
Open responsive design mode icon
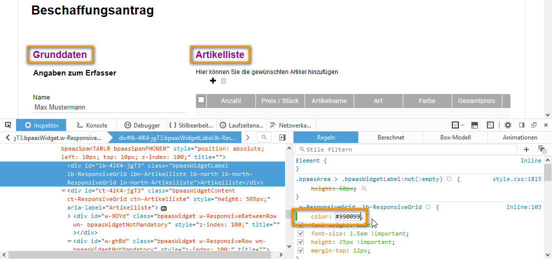pyautogui.click(x=490, y=125)
